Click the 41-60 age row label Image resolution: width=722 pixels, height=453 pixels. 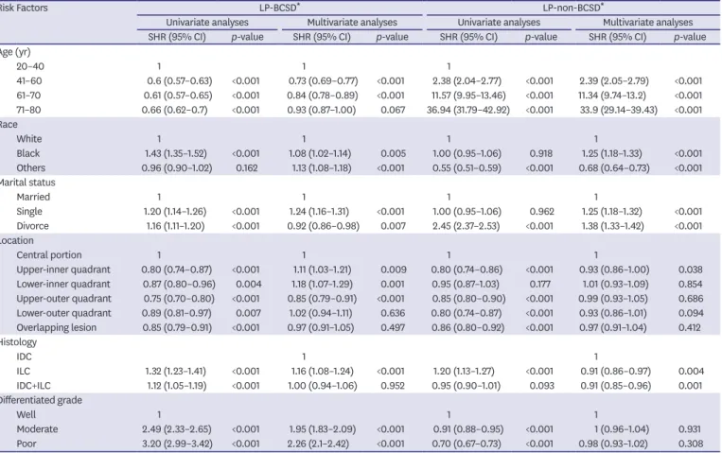coord(29,81)
